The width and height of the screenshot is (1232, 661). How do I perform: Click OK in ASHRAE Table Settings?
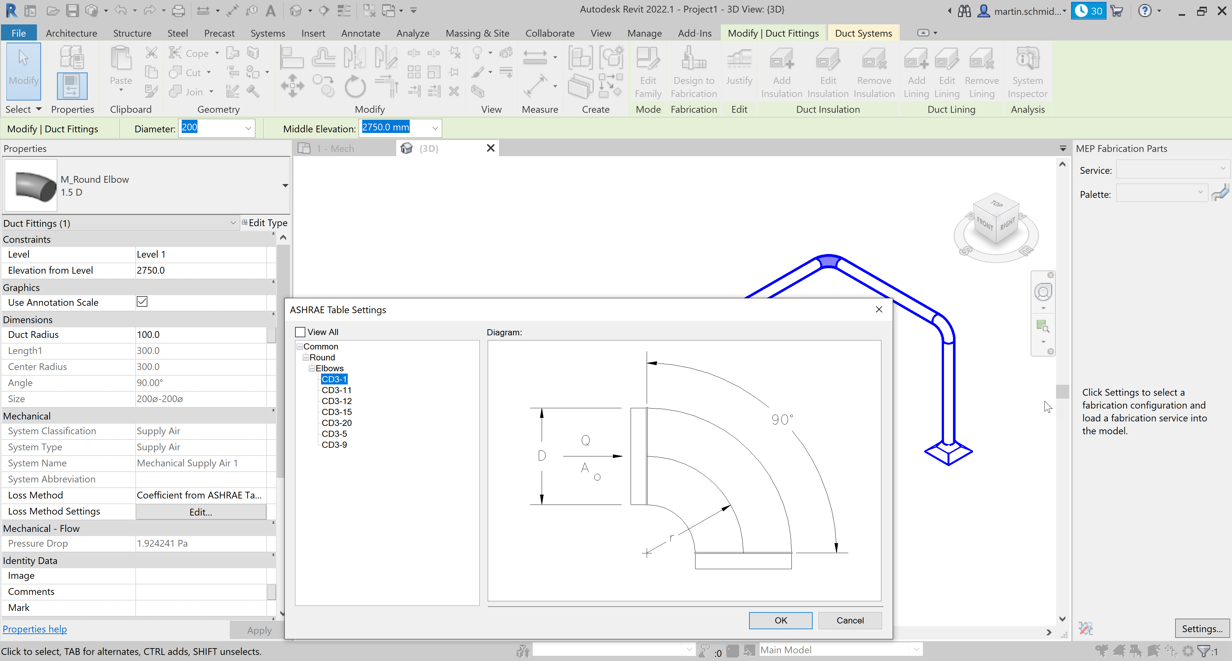click(780, 620)
